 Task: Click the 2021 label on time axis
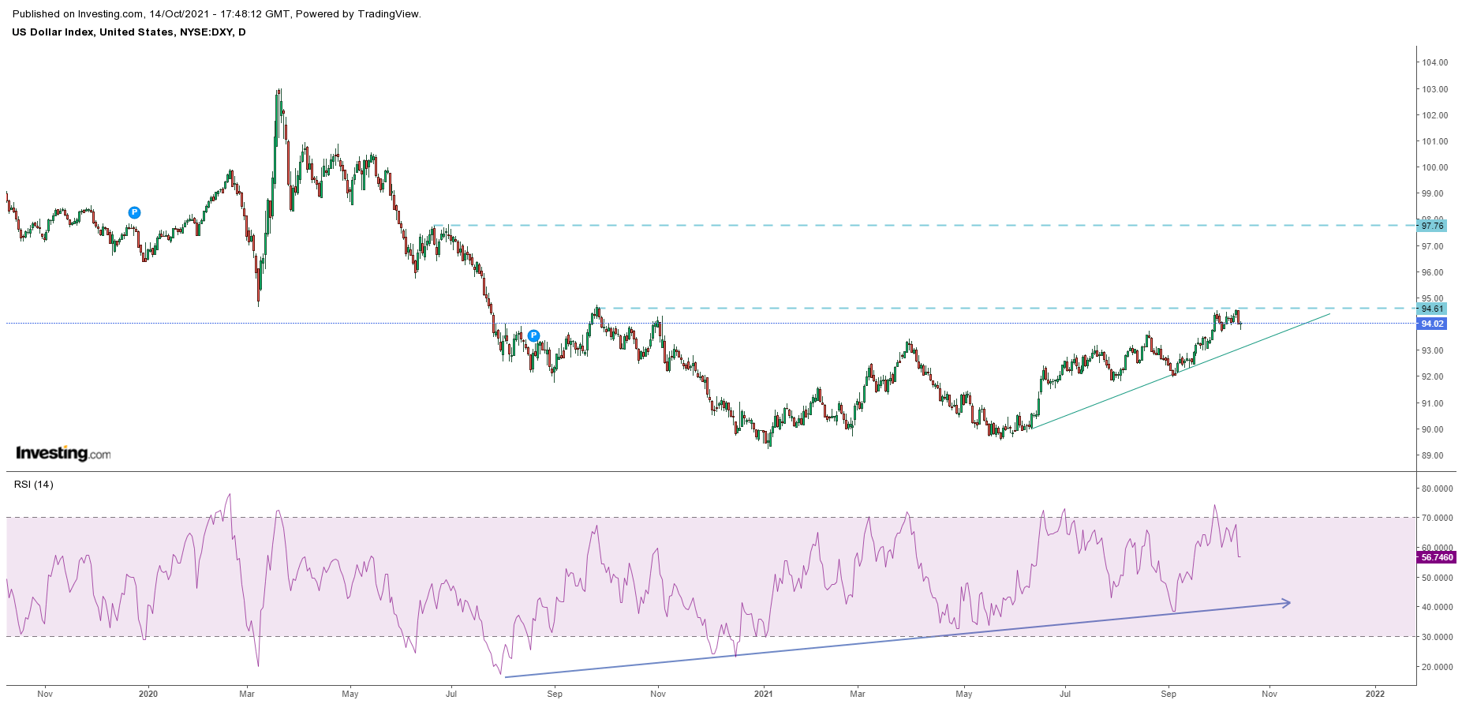(763, 694)
